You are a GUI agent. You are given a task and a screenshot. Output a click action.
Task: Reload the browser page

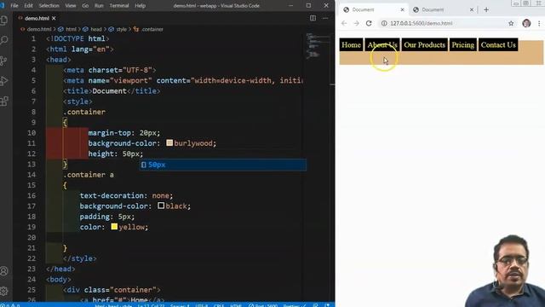tap(369, 23)
